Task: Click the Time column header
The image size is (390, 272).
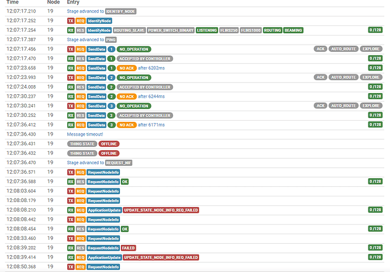Action: coord(12,2)
